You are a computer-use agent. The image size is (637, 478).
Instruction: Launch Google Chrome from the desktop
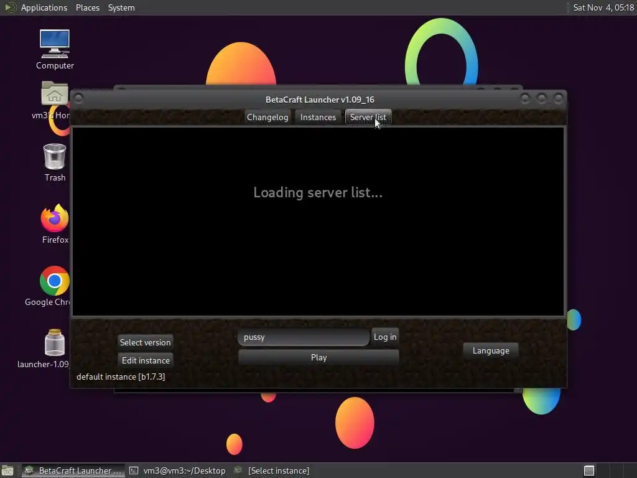55,286
